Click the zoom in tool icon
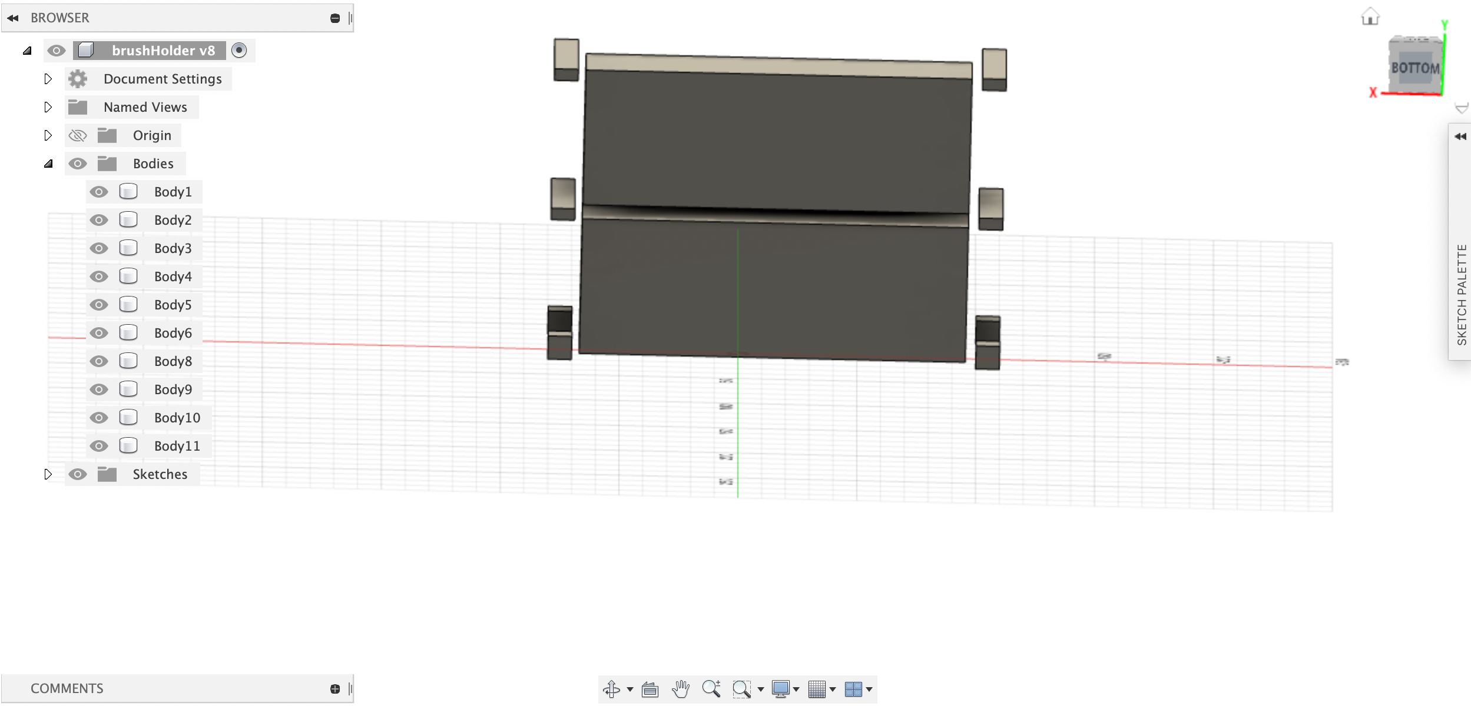1471x706 pixels. pos(711,688)
